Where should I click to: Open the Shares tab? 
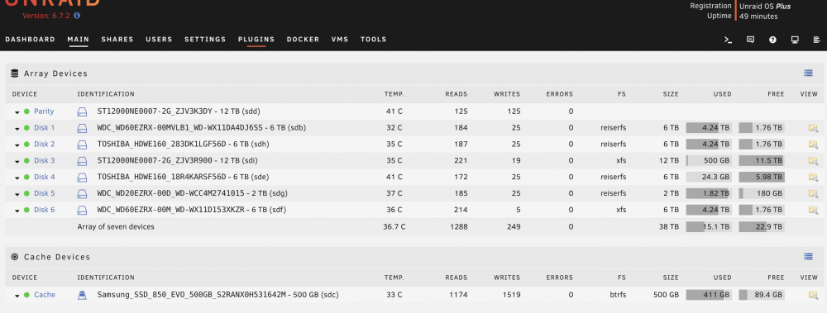point(117,40)
